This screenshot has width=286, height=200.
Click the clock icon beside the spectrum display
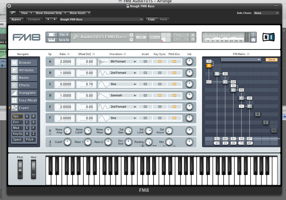point(253,40)
